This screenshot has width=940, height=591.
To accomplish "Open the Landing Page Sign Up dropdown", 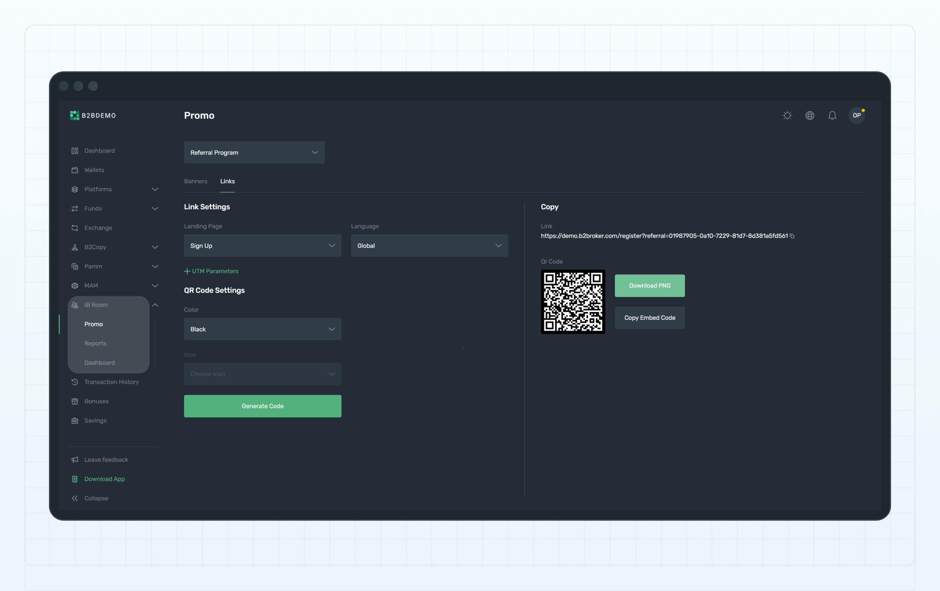I will click(x=262, y=246).
